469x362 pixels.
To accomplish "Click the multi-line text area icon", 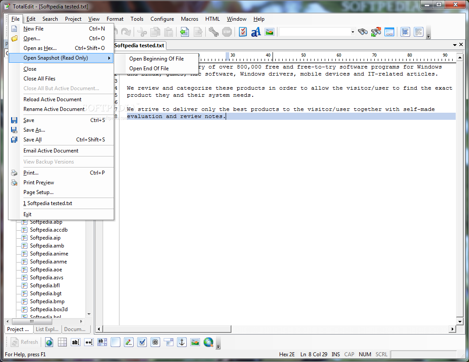I will point(102,342).
